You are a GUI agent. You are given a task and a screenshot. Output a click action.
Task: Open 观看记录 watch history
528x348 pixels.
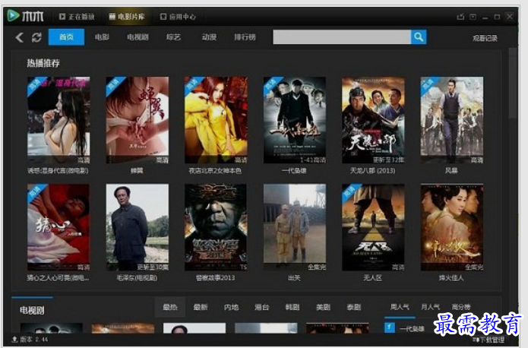tap(485, 38)
